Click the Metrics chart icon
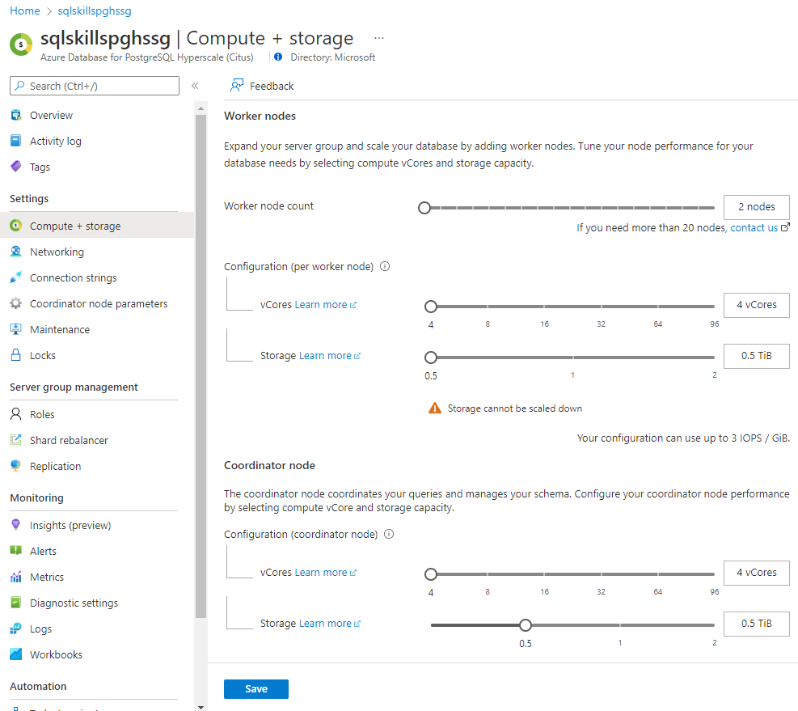 click(15, 577)
